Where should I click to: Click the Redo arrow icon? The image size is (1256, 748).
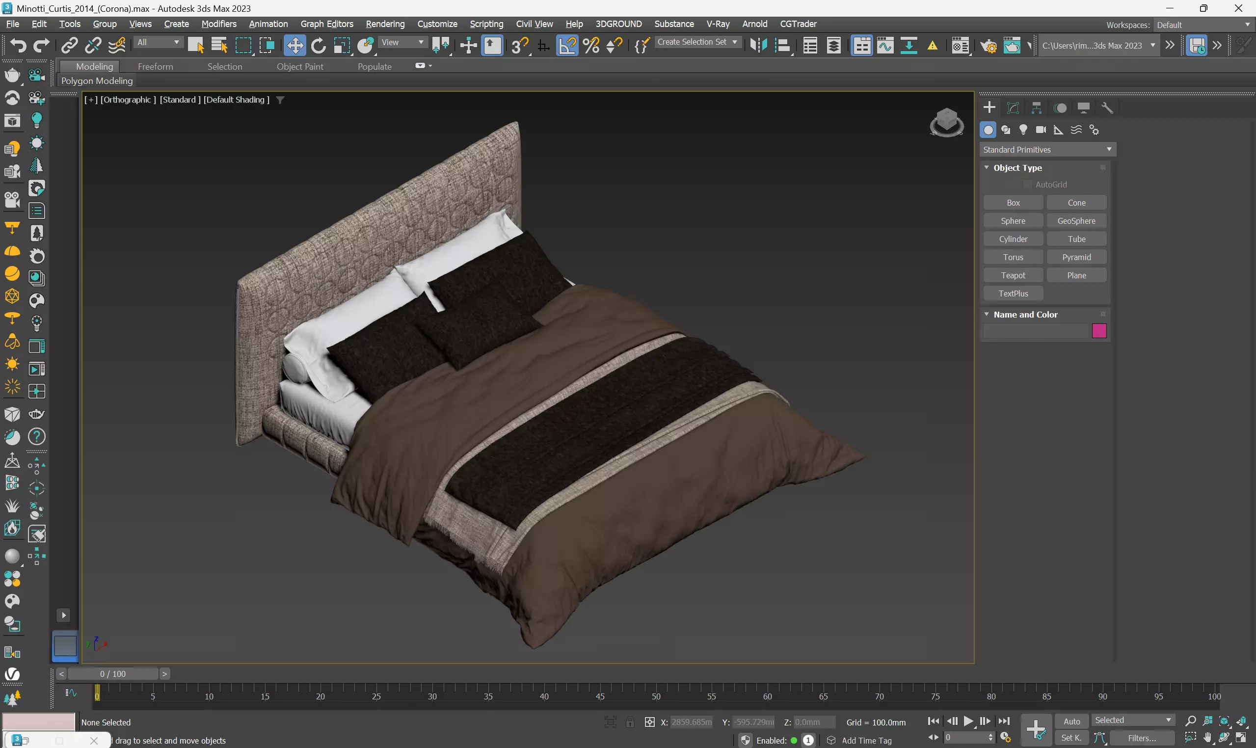click(41, 45)
